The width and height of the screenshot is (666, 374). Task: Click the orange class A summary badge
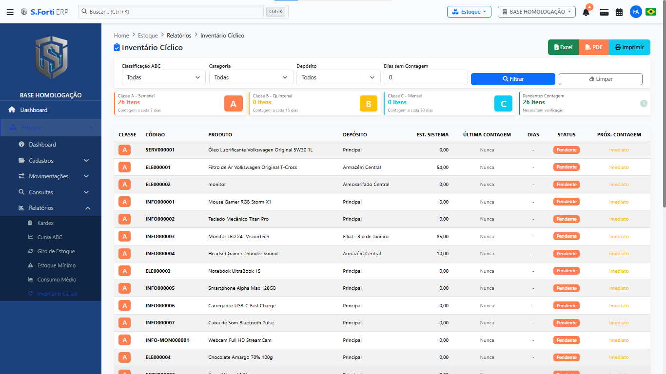point(233,104)
